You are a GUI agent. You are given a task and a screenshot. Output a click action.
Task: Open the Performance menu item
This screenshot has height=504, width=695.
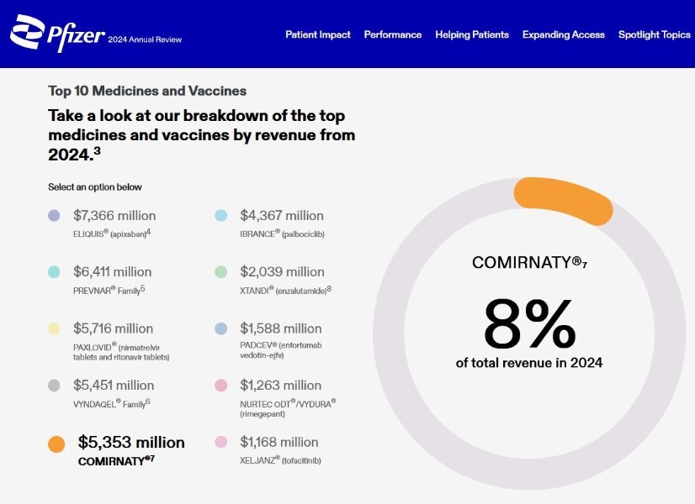pyautogui.click(x=393, y=34)
